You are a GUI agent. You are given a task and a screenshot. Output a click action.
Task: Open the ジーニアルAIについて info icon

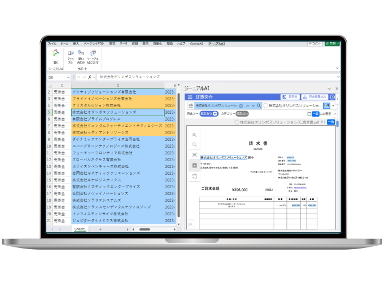tap(93, 56)
